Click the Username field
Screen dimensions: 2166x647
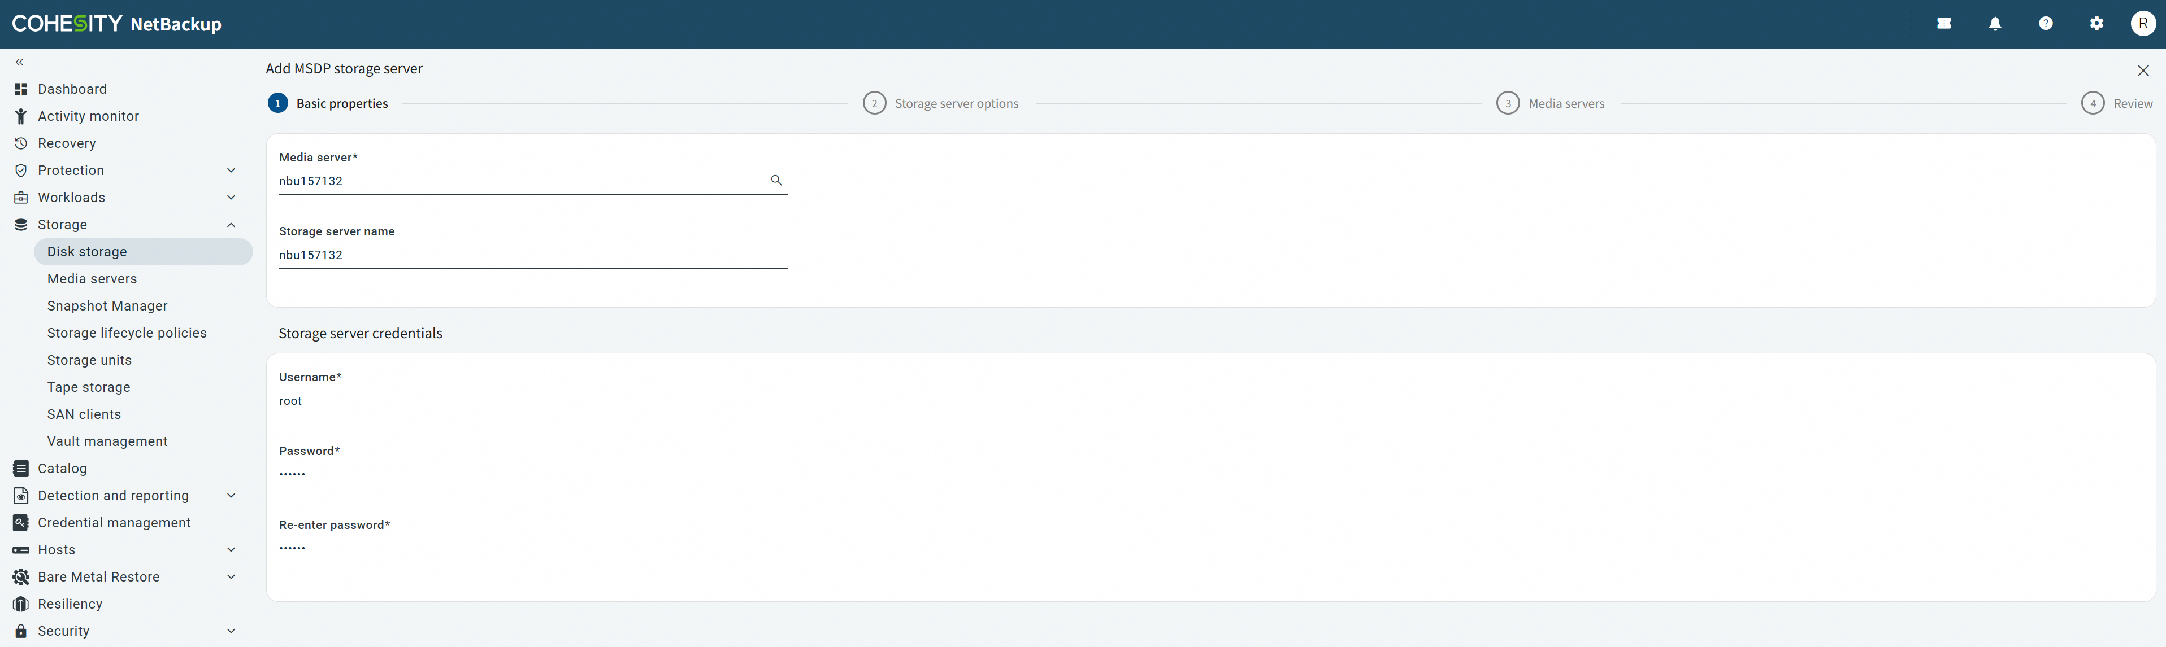pos(533,401)
